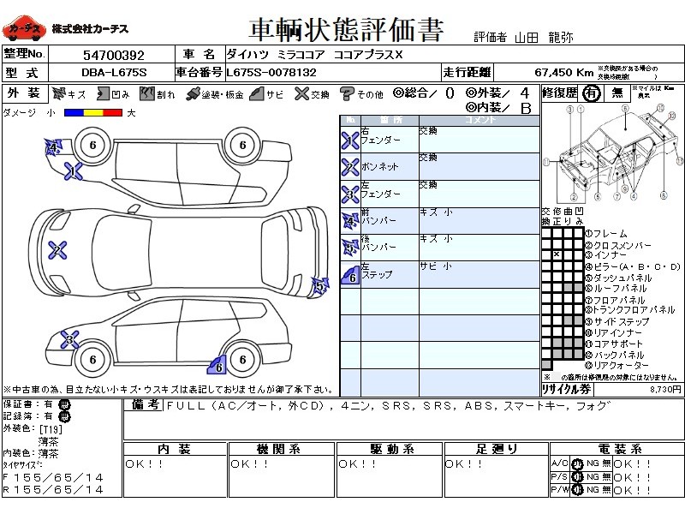
Task: Click the 総合 overall grade value 0
Action: click(x=450, y=93)
